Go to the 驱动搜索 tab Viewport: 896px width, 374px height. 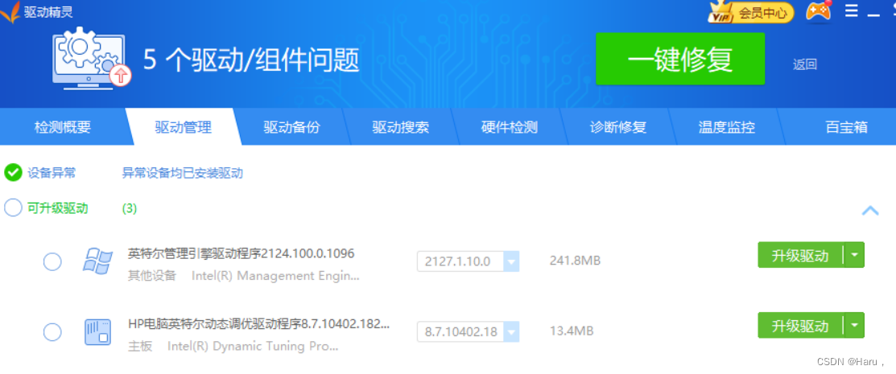point(401,127)
